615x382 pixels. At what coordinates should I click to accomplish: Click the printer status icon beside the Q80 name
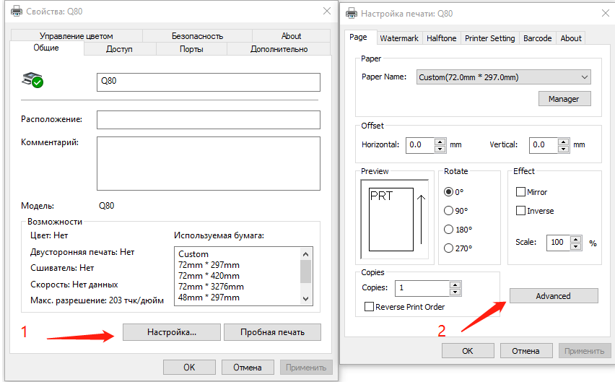pyautogui.click(x=32, y=79)
